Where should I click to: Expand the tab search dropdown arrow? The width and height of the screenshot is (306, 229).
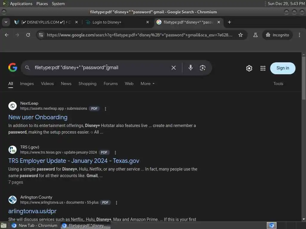tap(6, 22)
